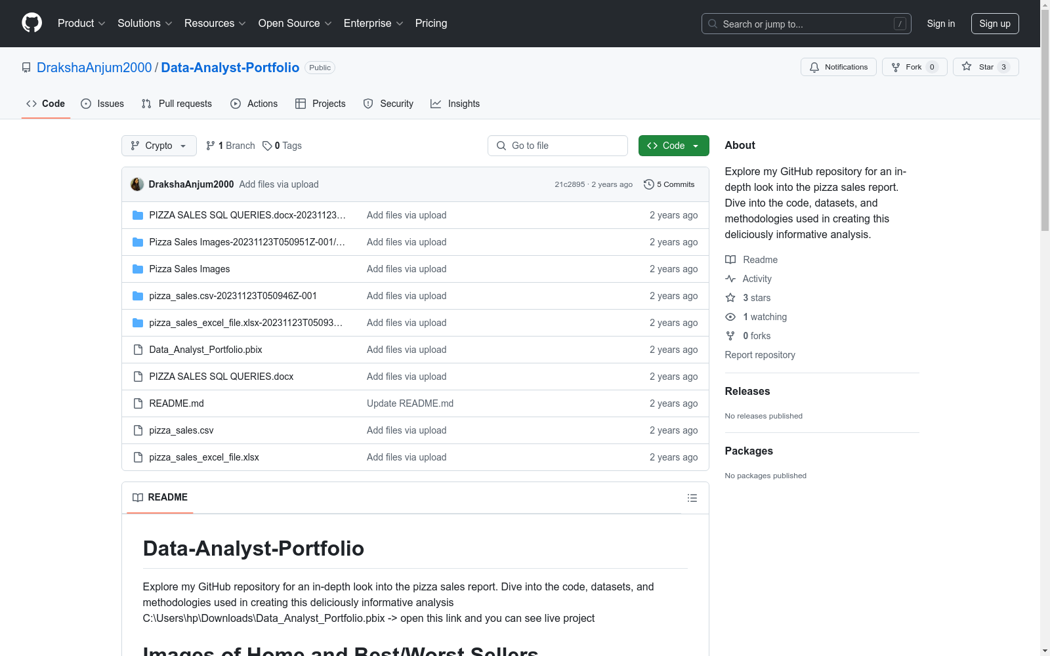Image resolution: width=1050 pixels, height=656 pixels.
Task: Click the forks icon in About
Action: pyautogui.click(x=730, y=336)
